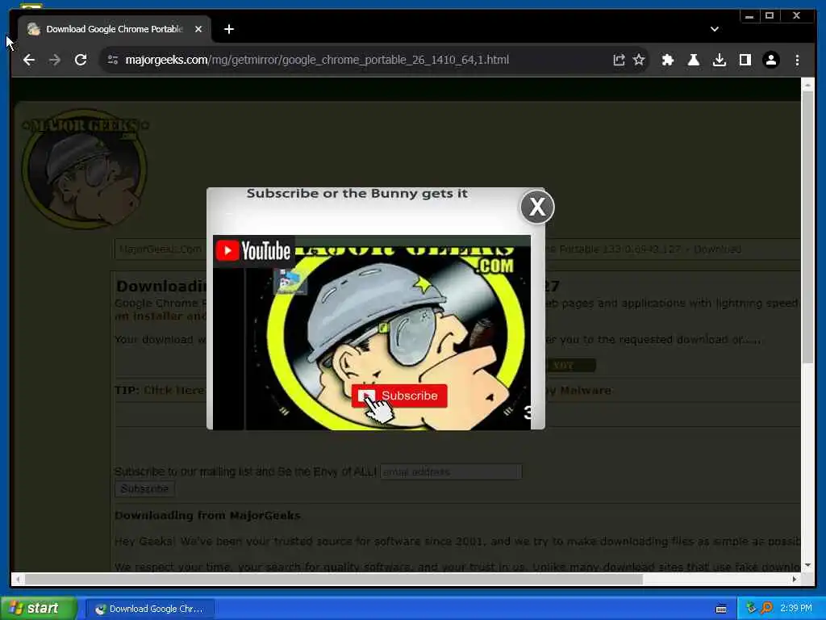
Task: Open Chrome three-dot menu
Action: tap(797, 60)
